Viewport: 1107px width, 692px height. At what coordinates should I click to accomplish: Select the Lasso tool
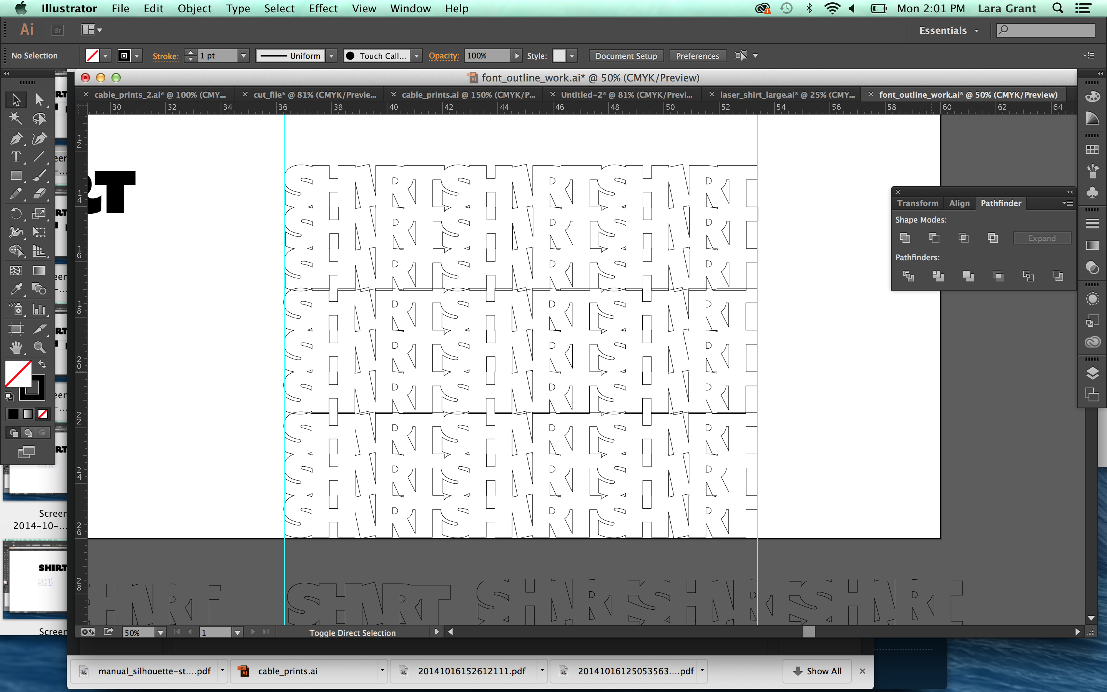(39, 118)
